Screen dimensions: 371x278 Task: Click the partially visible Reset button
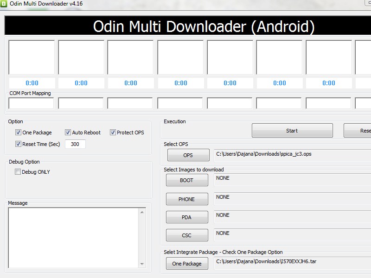click(357, 131)
